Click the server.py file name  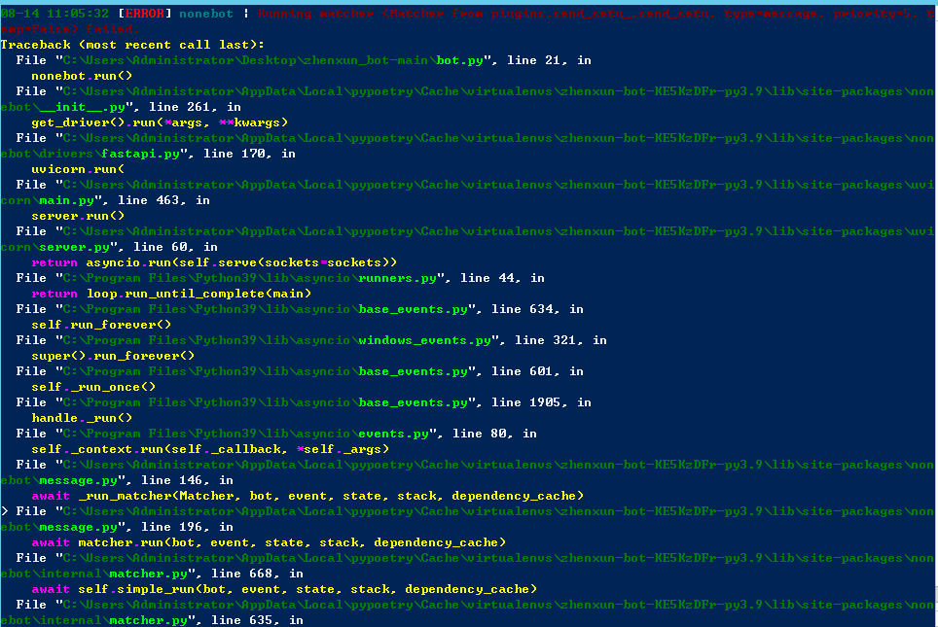(x=75, y=247)
